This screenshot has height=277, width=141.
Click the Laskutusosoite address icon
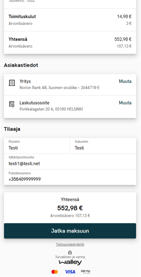pos(12,104)
